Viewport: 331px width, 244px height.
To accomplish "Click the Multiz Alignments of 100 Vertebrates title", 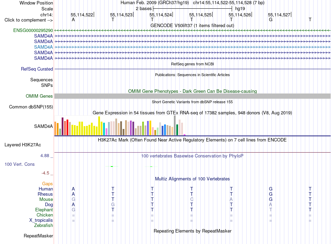I will [x=192, y=179].
